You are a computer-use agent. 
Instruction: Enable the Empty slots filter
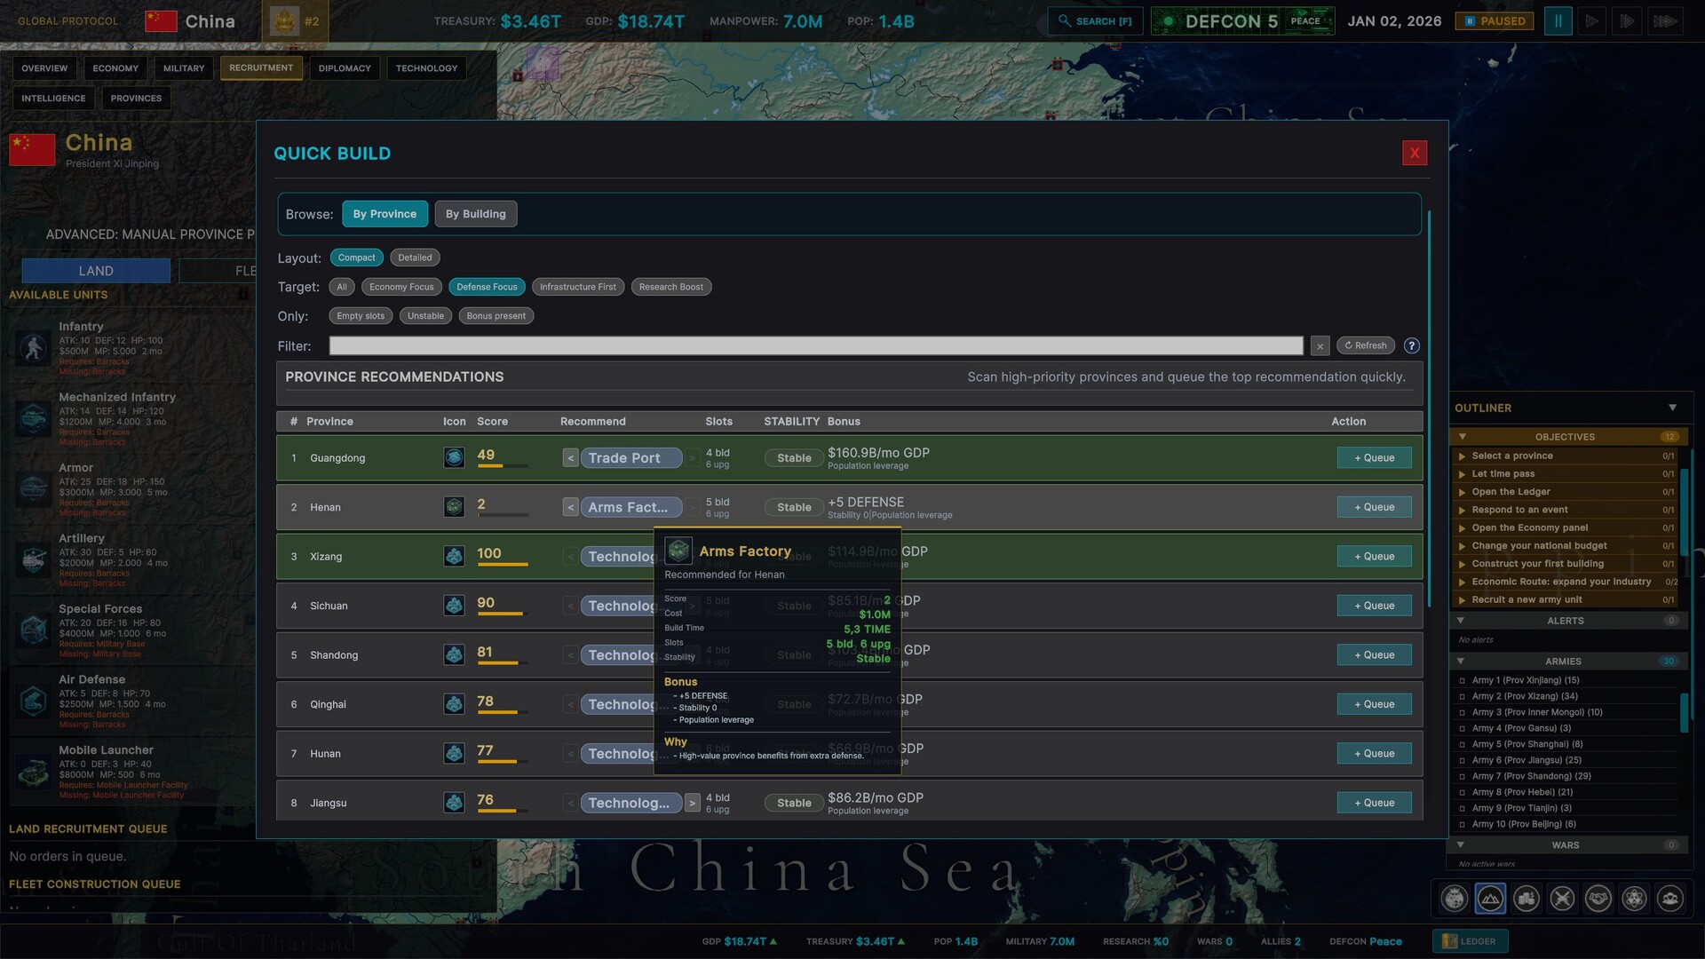[360, 315]
